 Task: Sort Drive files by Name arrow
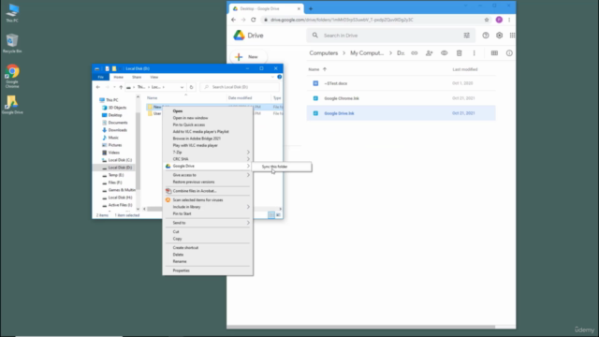coord(325,69)
